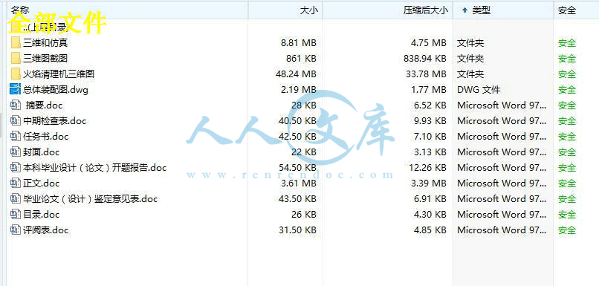Click the 4.75 MB compressed size cell
The image size is (599, 286).
pos(429,43)
